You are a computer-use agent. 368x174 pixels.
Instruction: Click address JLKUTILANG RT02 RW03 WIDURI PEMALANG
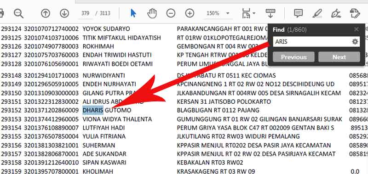point(238,136)
